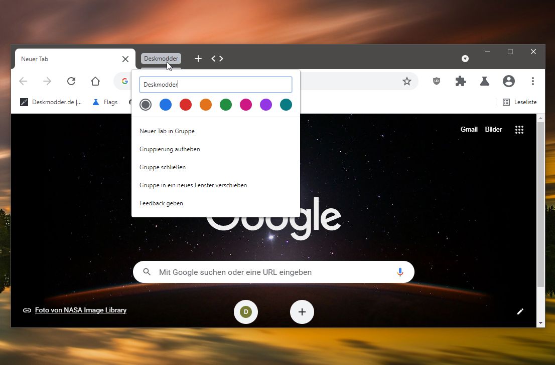Open the home page via house icon
Screen dimensions: 555x365
(95, 81)
